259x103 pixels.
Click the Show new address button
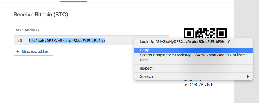33,52
